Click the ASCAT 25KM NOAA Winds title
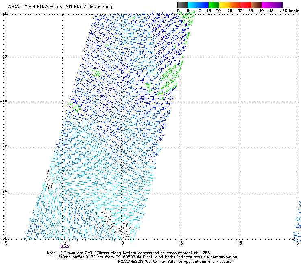Screen dimensions: 301x264 [x=60, y=7]
